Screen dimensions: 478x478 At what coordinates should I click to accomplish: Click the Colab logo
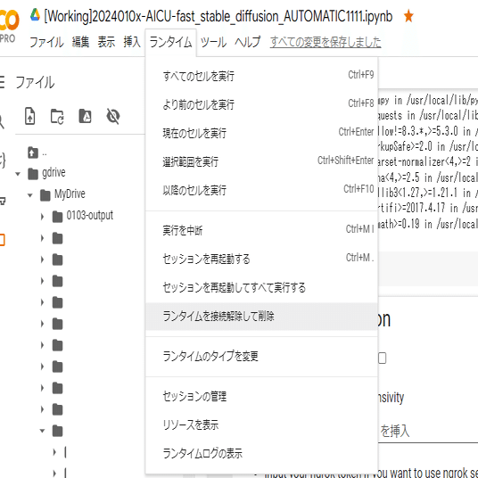click(x=9, y=20)
